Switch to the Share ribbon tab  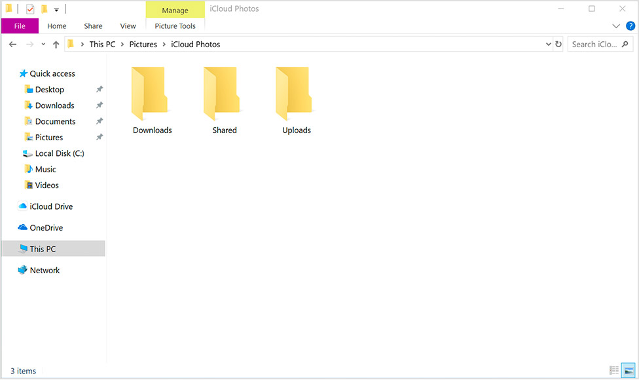point(93,26)
